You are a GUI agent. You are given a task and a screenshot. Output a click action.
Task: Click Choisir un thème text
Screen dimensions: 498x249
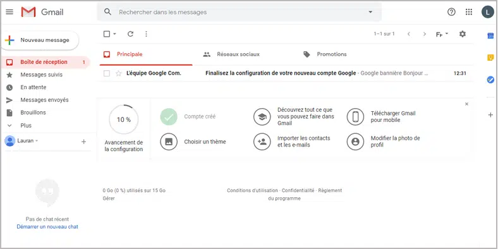pyautogui.click(x=205, y=142)
